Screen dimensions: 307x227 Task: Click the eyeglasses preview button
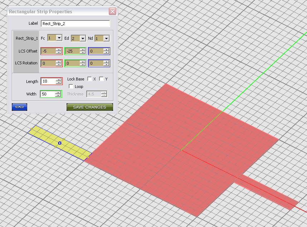pos(19,107)
